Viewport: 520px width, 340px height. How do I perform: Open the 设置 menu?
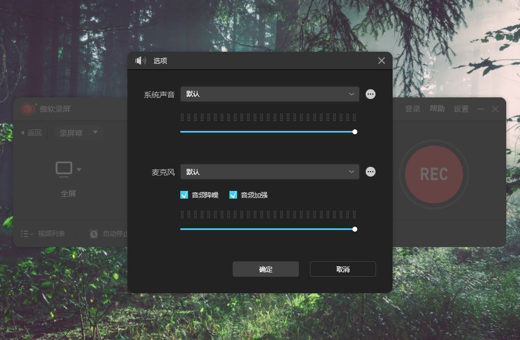click(x=461, y=109)
